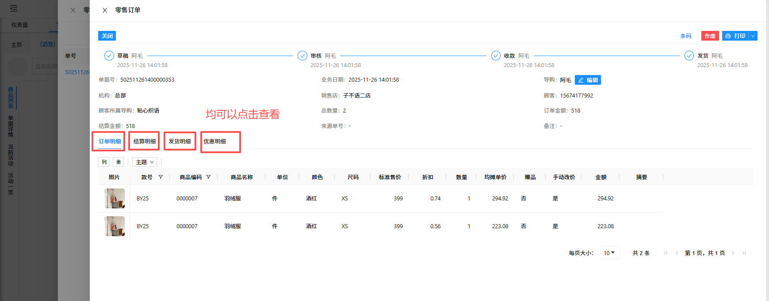Click the 单据号 value 502511261400000353
769x301 pixels.
(x=147, y=80)
